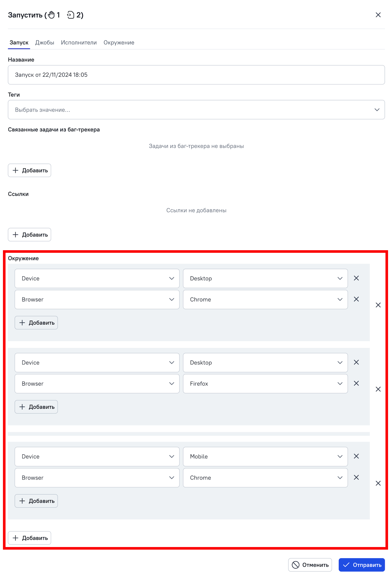391x579 pixels.
Task: Expand the Firefox value dropdown
Action: [x=265, y=384]
